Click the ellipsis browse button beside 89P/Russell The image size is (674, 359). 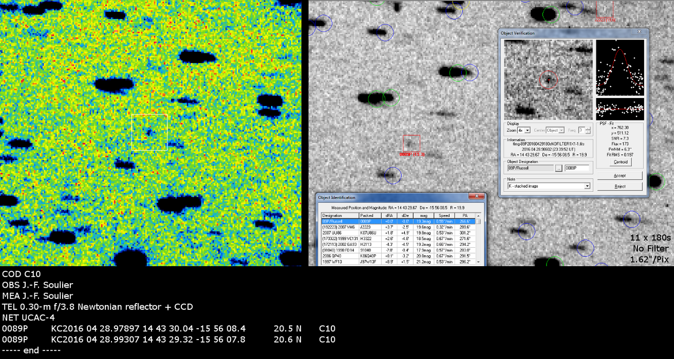coord(558,168)
